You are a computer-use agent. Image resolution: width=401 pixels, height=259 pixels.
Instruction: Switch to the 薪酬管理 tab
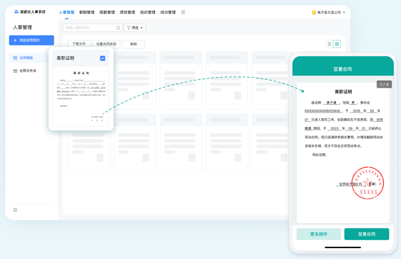pyautogui.click(x=87, y=12)
